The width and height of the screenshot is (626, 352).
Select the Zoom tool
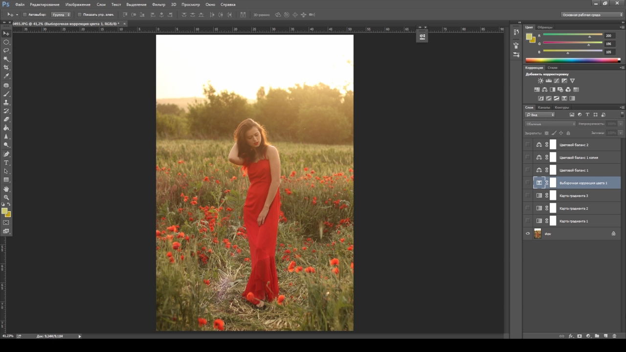point(6,197)
